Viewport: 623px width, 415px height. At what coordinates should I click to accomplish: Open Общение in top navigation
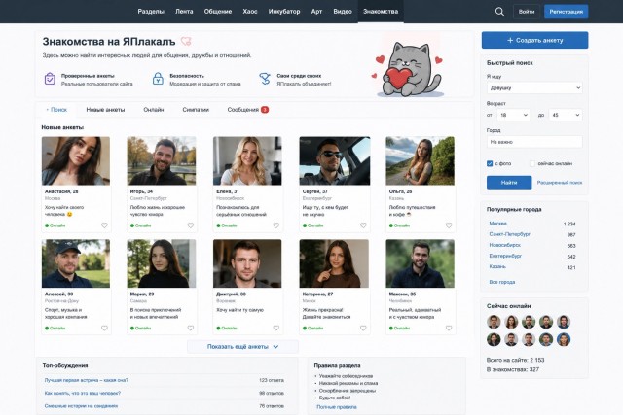coord(218,12)
